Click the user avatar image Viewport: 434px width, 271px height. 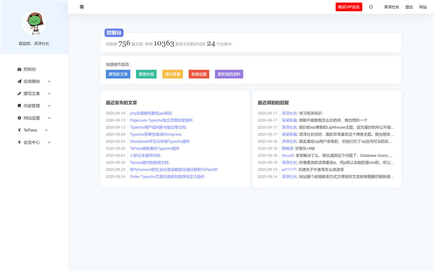[34, 23]
